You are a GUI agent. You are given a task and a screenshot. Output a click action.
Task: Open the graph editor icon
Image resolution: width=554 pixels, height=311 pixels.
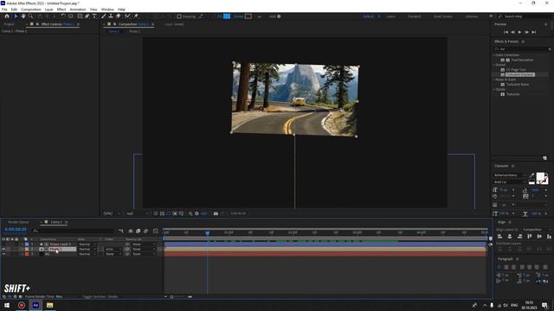click(x=156, y=231)
